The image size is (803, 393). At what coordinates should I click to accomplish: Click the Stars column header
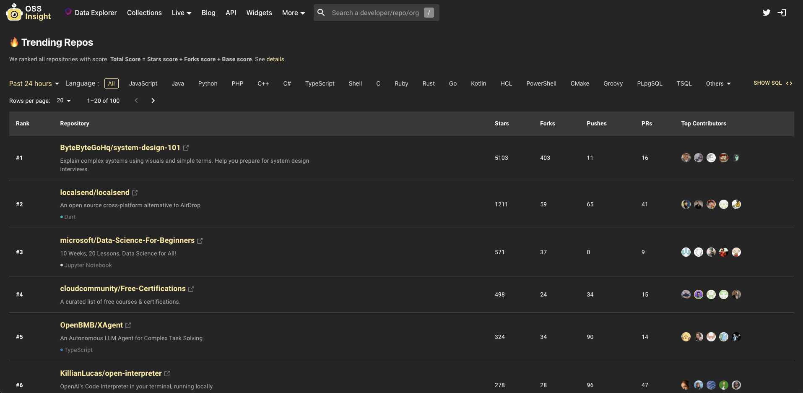point(502,123)
